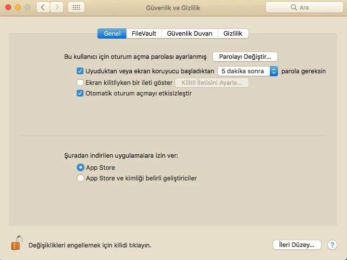The width and height of the screenshot is (347, 260).
Task: Go back with the left arrow button
Action: click(43, 8)
